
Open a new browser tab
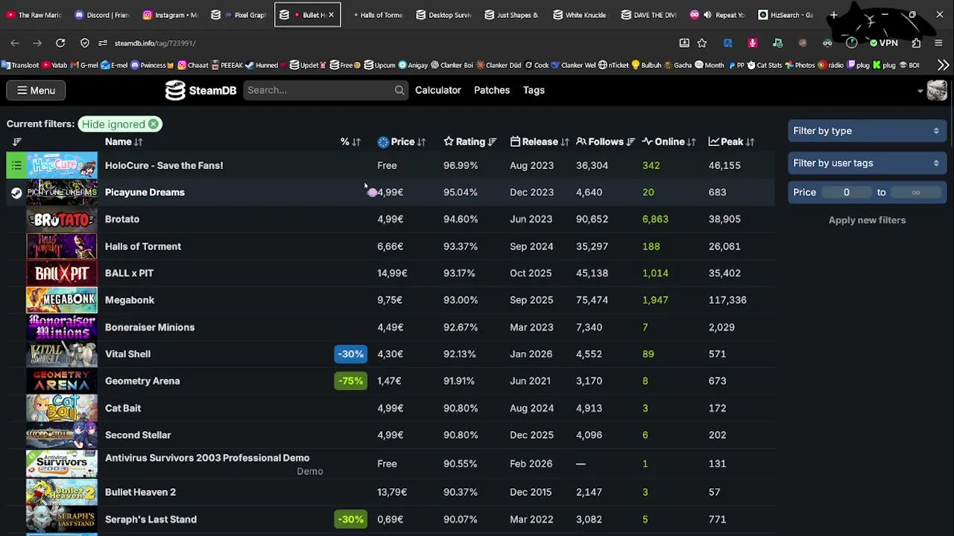coord(834,15)
